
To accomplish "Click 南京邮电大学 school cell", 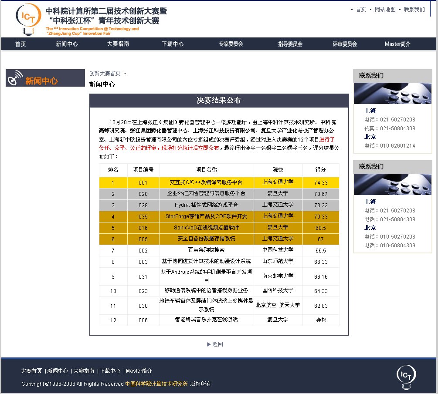I will coord(278,276).
